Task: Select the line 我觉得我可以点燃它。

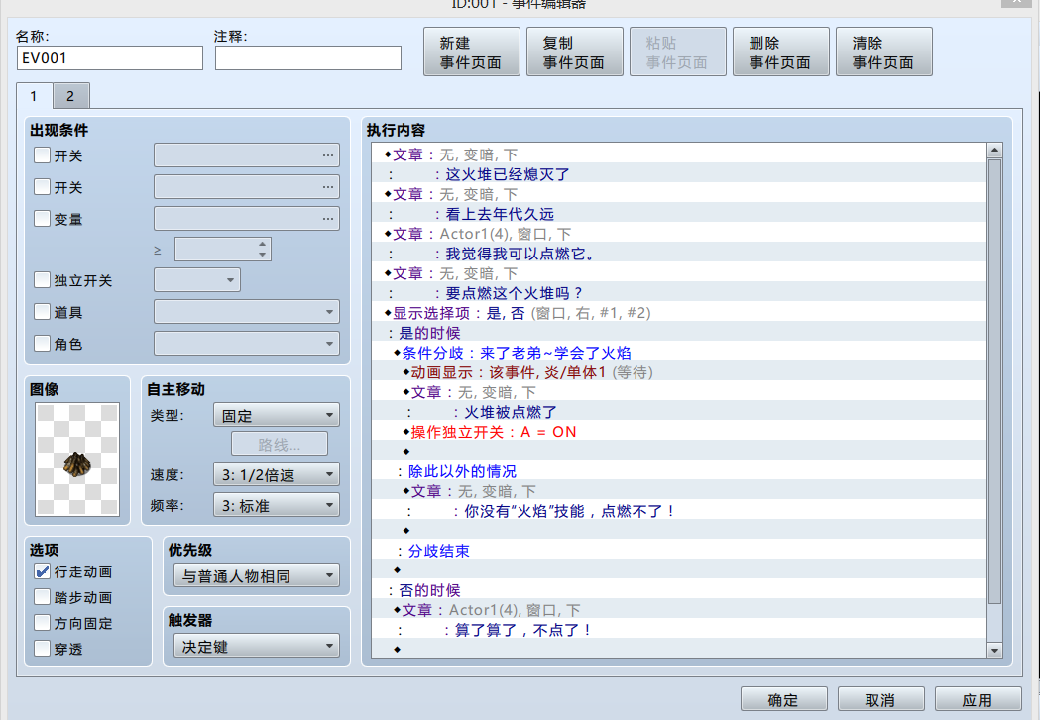Action: tap(678, 254)
